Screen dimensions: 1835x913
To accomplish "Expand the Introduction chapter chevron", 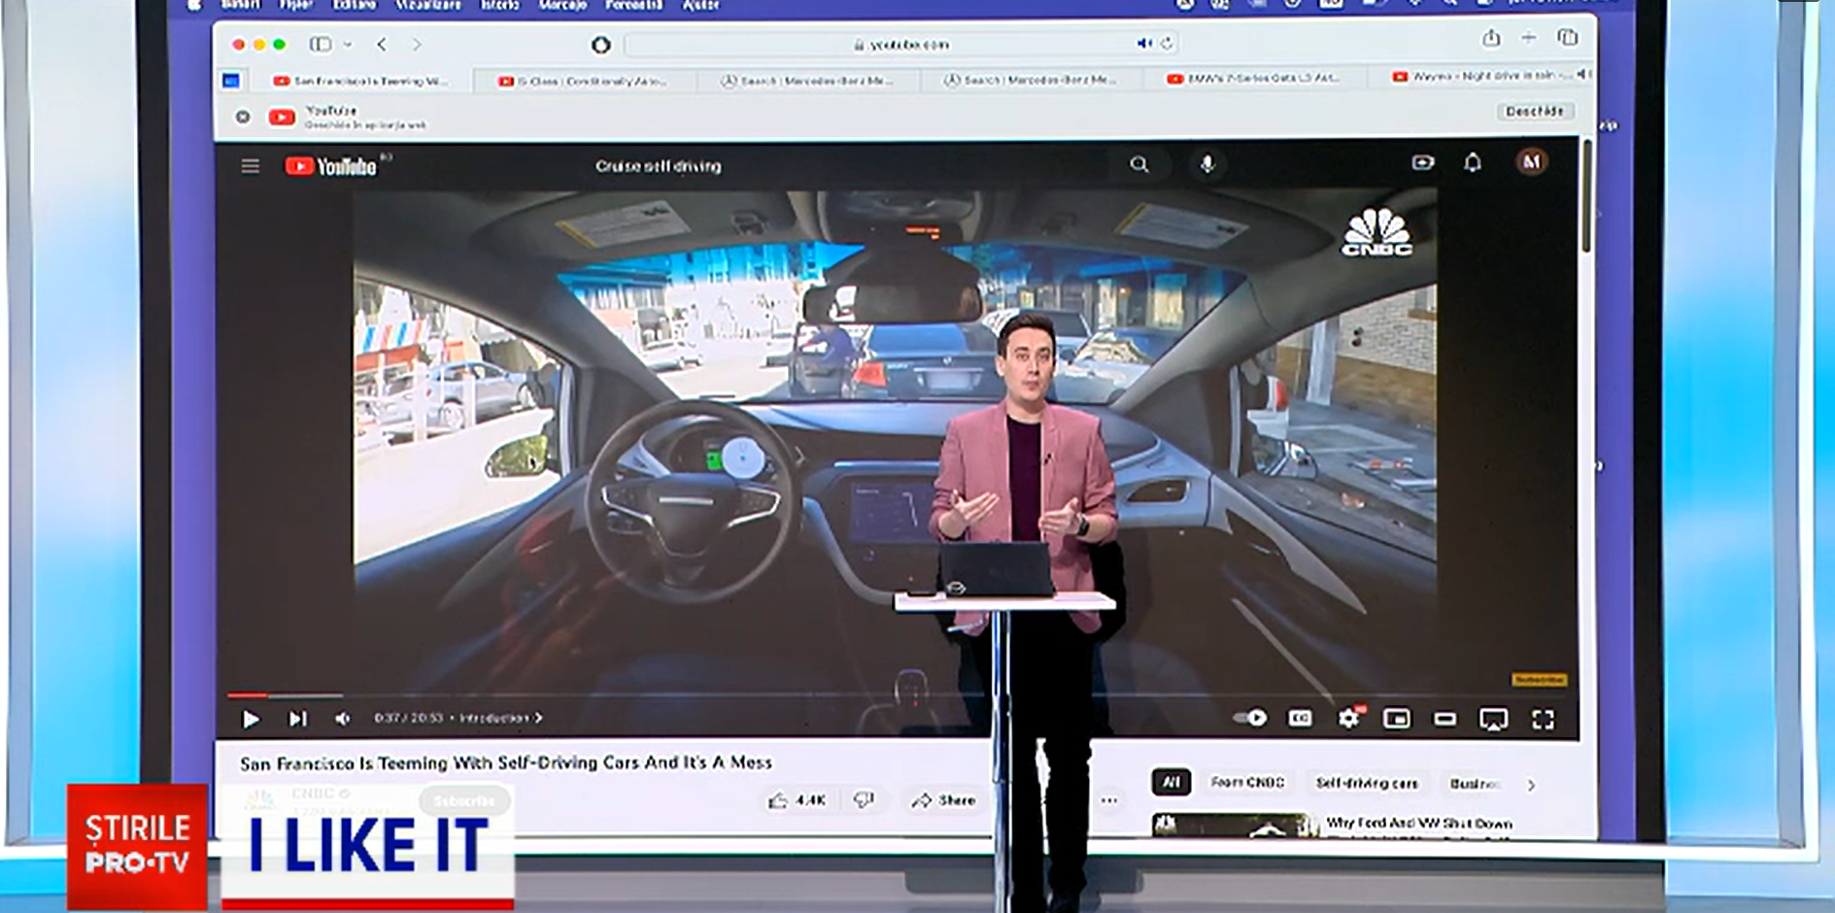I will 538,718.
